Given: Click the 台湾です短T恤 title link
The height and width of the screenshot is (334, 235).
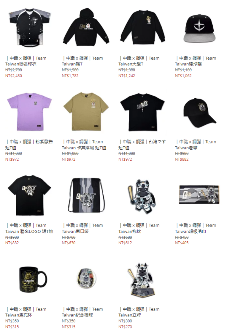Looking at the screenshot, I should (x=142, y=145).
